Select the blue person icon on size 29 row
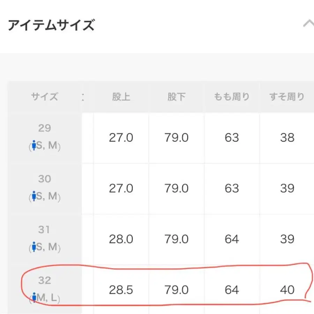 tap(34, 146)
